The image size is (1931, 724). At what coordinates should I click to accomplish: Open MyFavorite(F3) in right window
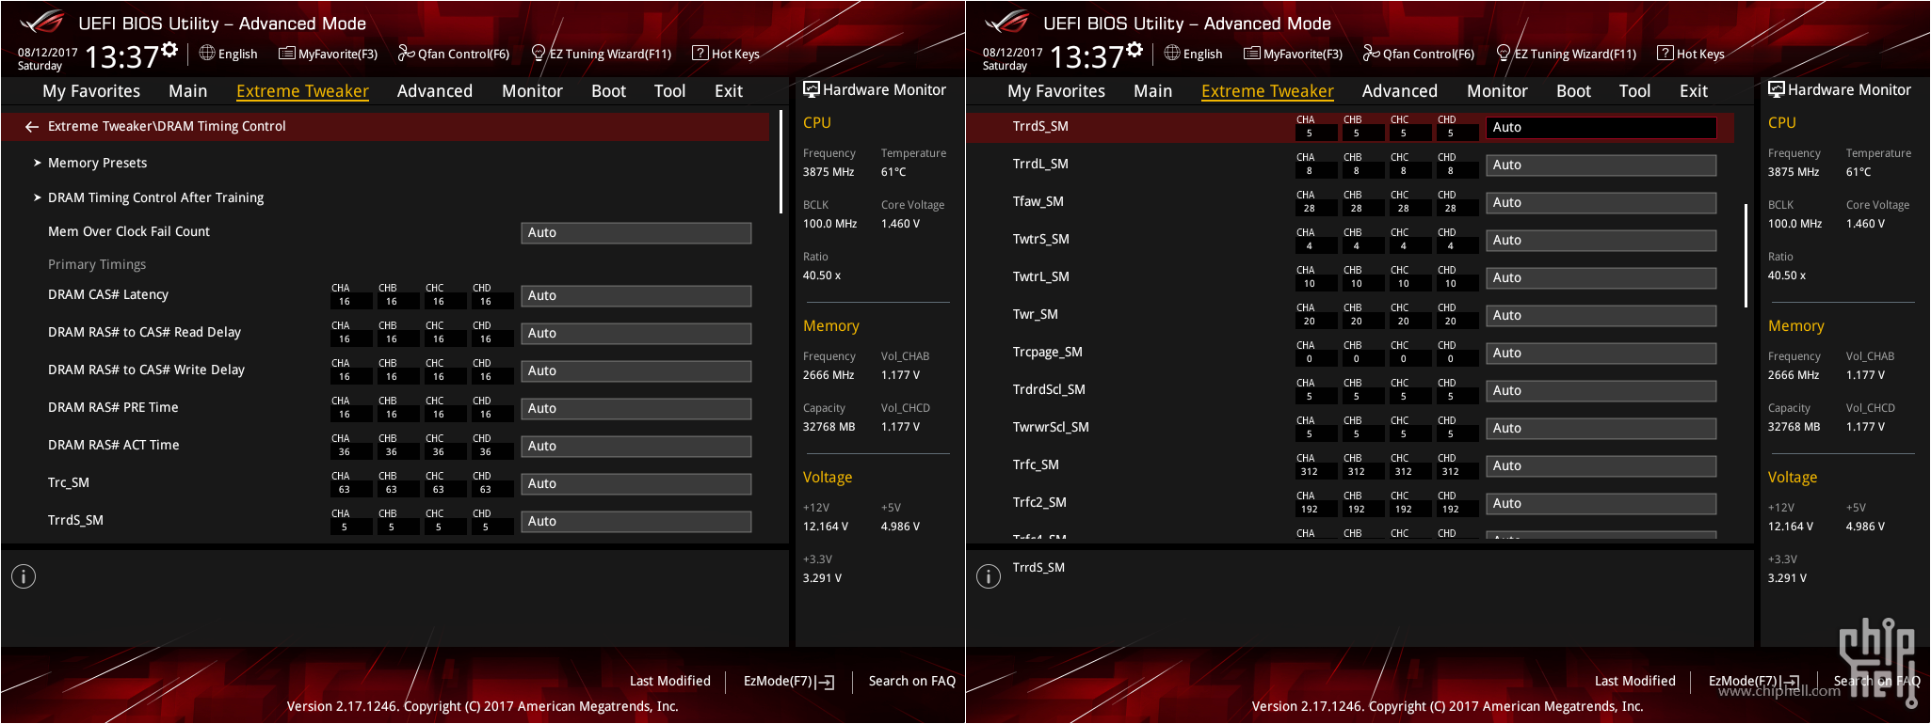(x=1294, y=54)
